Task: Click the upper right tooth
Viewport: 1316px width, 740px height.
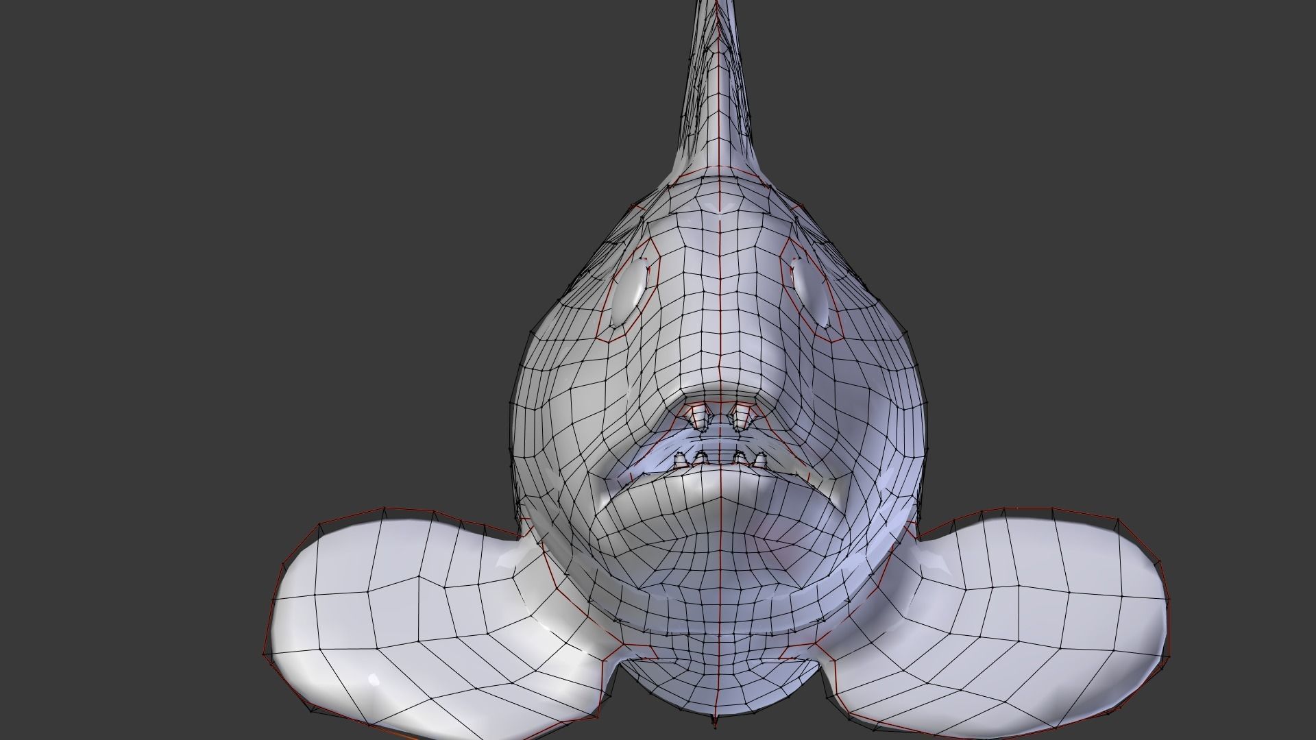Action: click(741, 417)
